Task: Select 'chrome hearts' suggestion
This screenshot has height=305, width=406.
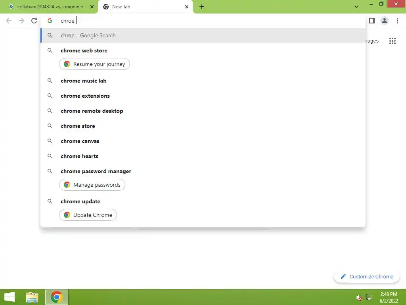Action: point(203,156)
